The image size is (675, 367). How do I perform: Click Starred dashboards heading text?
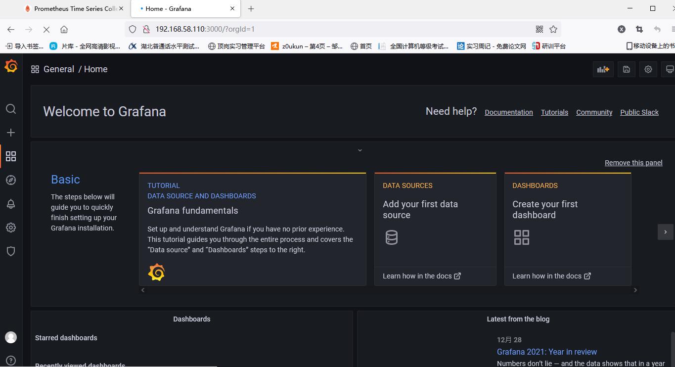[x=66, y=338]
